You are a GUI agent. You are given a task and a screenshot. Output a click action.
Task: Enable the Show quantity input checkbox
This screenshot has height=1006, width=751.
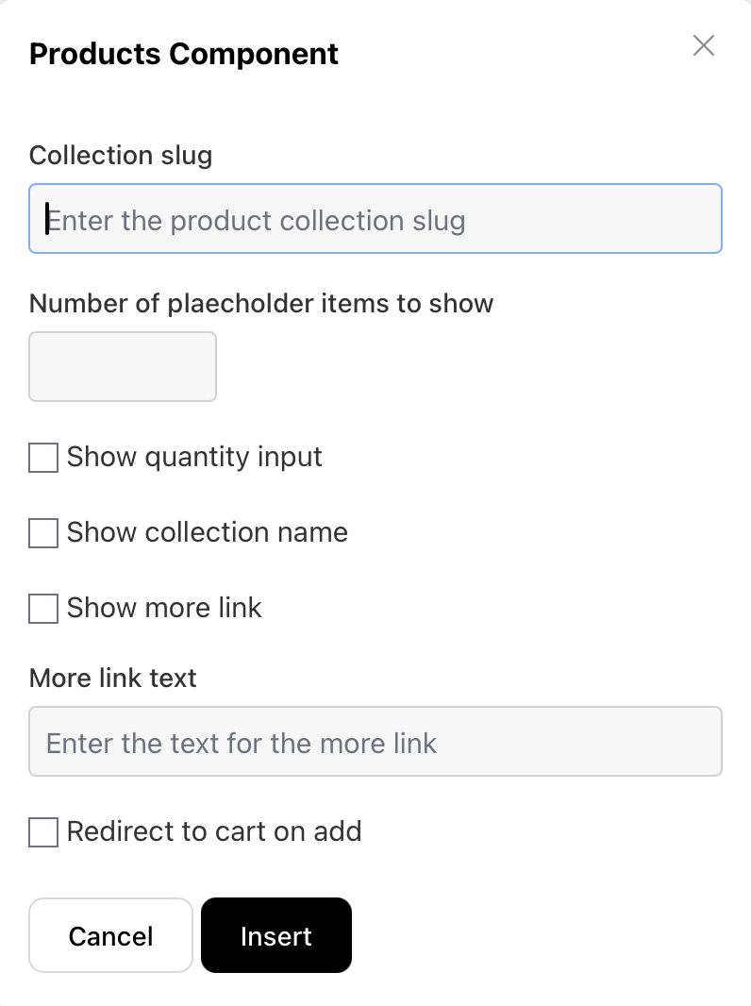(x=43, y=458)
